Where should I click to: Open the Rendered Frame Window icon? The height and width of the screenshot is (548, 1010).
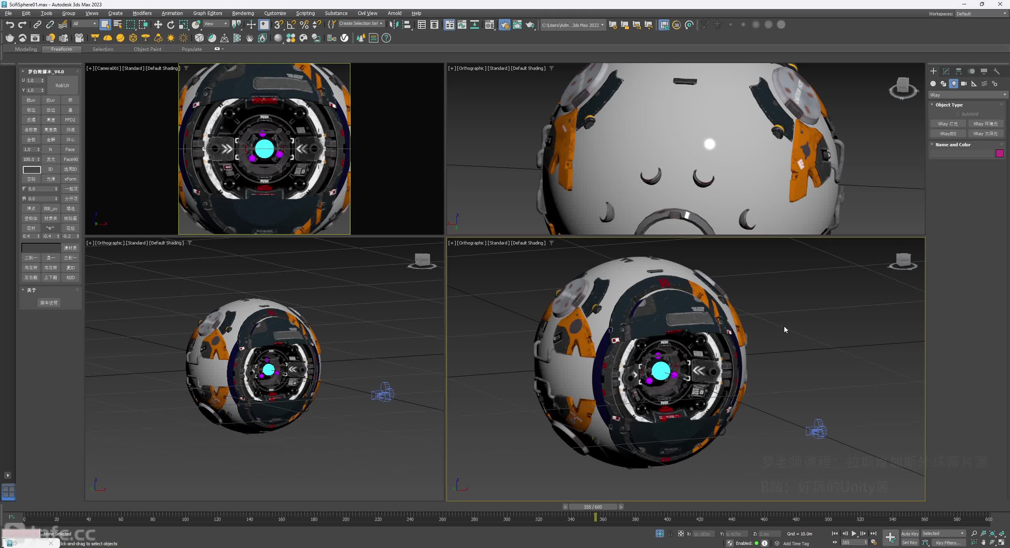517,25
